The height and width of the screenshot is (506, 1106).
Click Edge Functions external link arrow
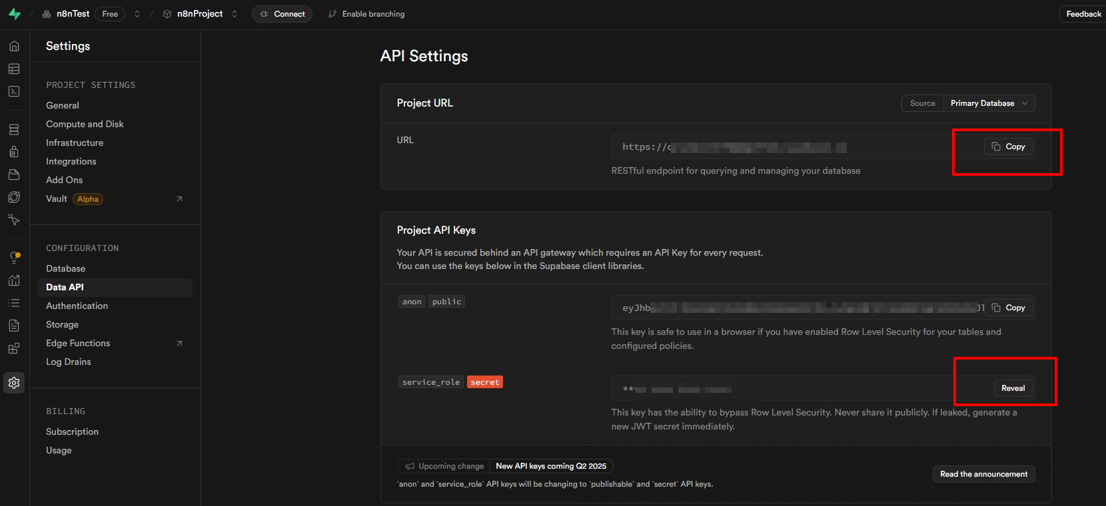pyautogui.click(x=179, y=344)
